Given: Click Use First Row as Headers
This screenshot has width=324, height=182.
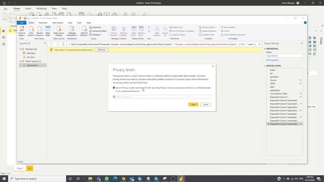Looking at the screenshot, I should pos(182,31).
